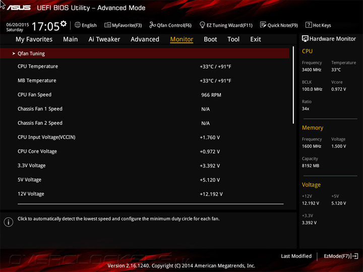This screenshot has width=363, height=272.
Task: Click the 3400 MHz CPU frequency value
Action: [x=312, y=70]
